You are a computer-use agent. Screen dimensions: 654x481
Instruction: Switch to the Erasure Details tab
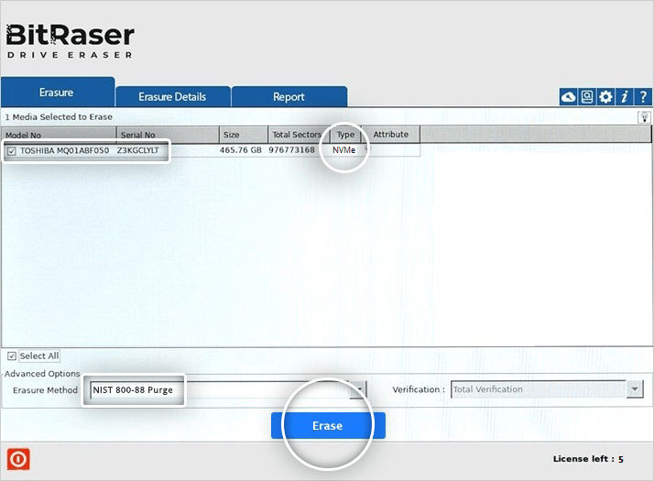[172, 97]
